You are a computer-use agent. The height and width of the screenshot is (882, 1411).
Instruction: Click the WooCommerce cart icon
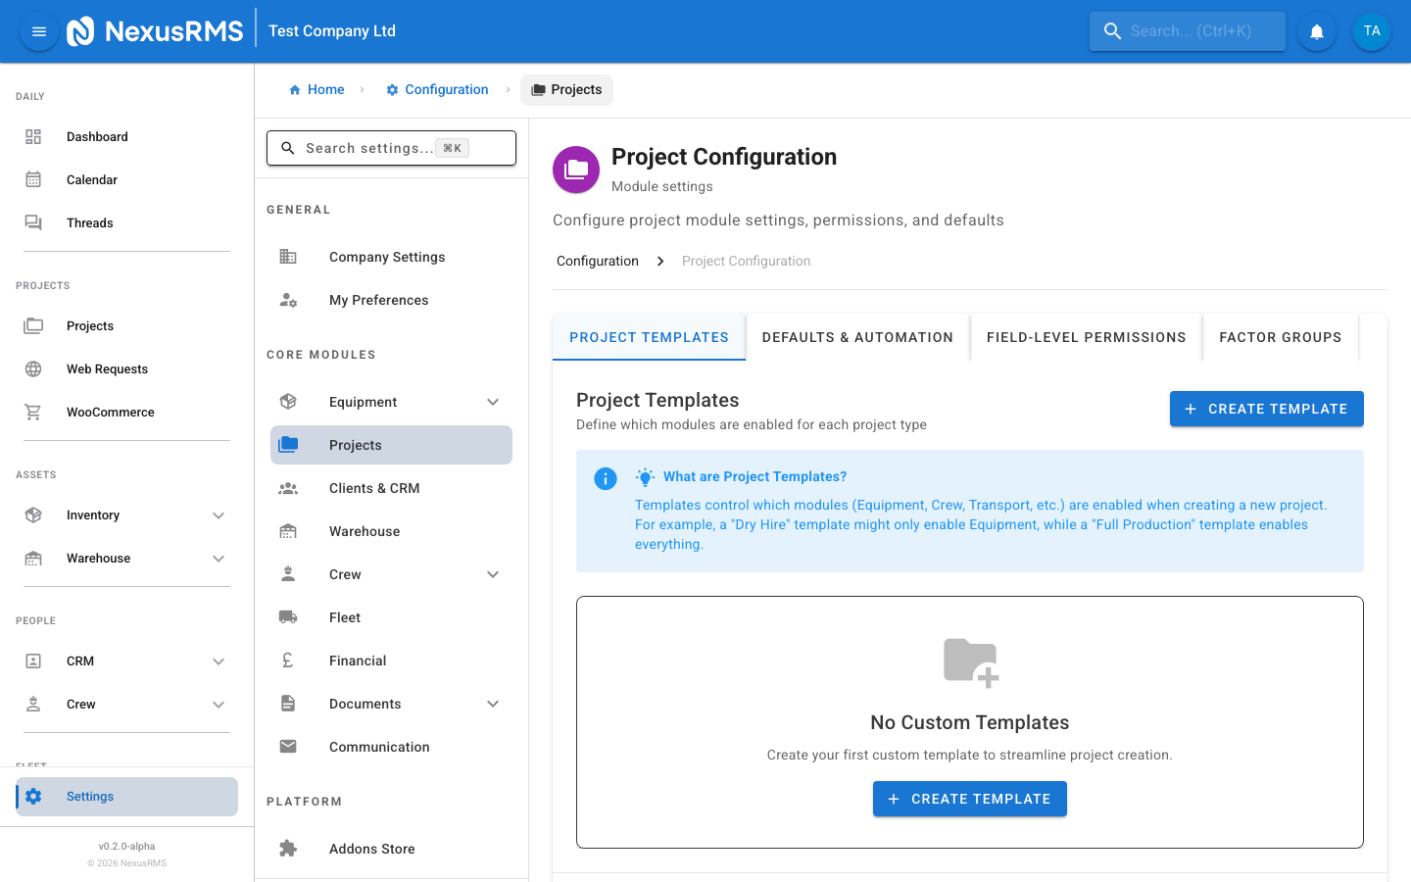(x=33, y=413)
